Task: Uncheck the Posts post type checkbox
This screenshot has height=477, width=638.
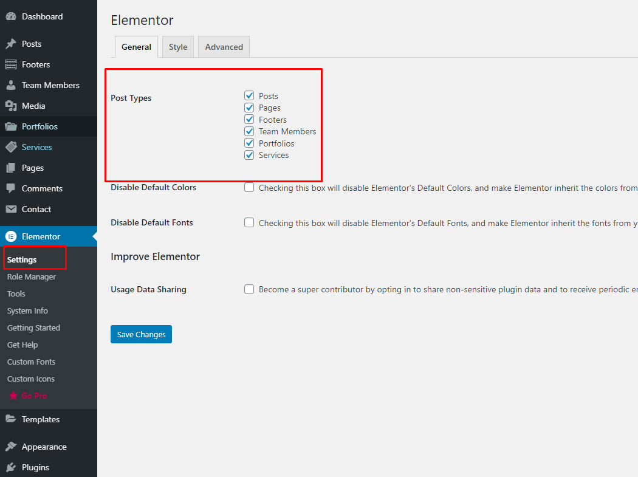Action: (249, 96)
